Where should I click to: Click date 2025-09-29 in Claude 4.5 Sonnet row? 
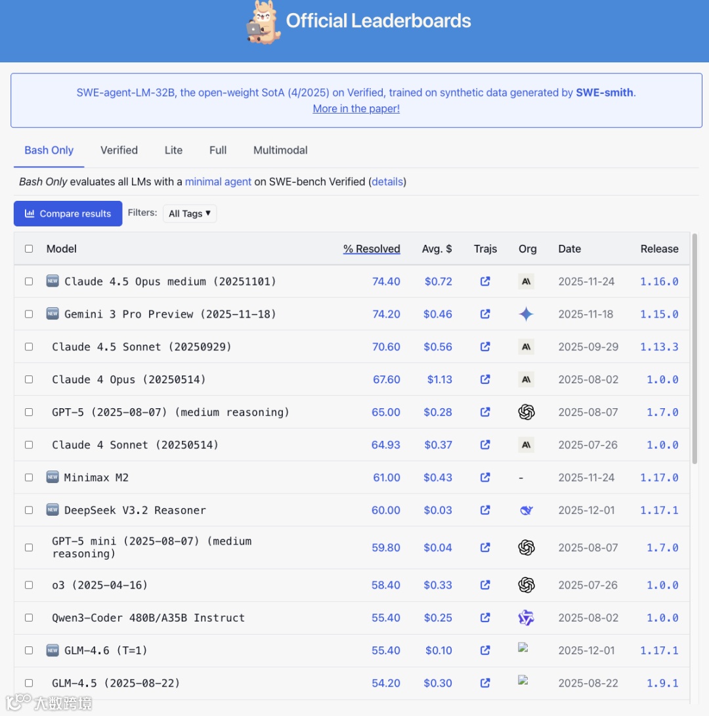(588, 347)
